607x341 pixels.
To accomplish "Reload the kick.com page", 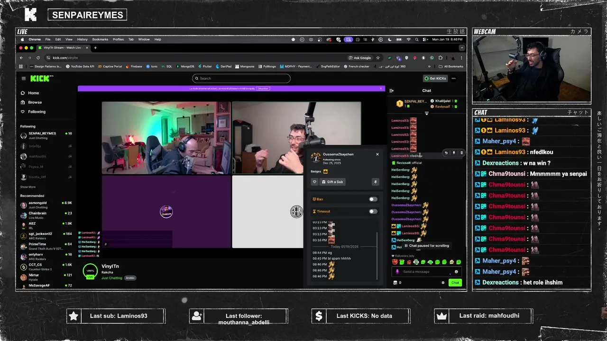I will 38,58.
